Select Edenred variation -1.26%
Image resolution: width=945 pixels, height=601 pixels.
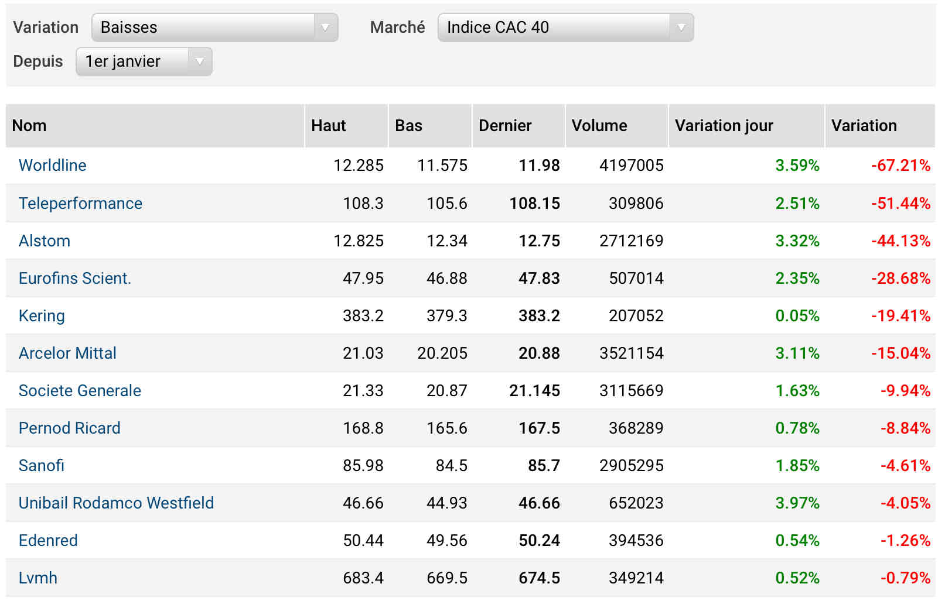(905, 540)
